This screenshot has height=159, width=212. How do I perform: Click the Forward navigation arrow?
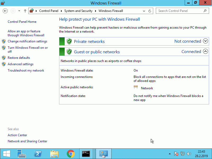tap(13, 11)
